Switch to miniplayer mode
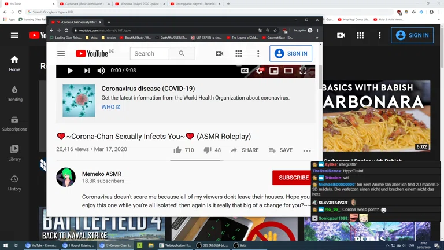The width and height of the screenshot is (444, 250). [274, 71]
